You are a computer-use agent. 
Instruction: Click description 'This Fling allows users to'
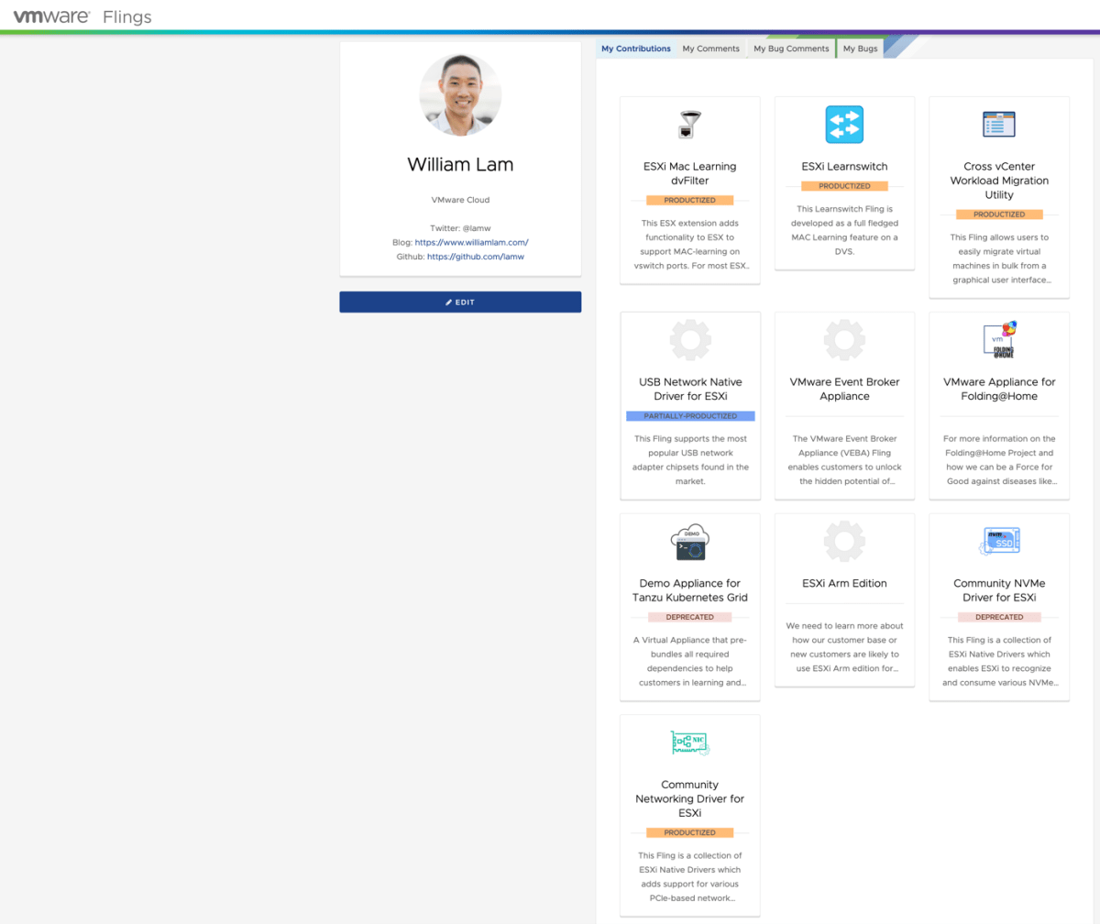point(999,258)
